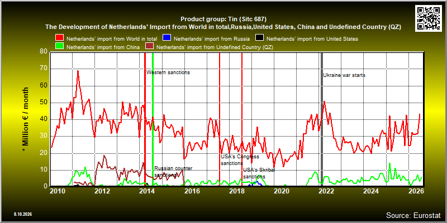
Task: Click the date stamp "8.10.2026"
Action: point(22,214)
